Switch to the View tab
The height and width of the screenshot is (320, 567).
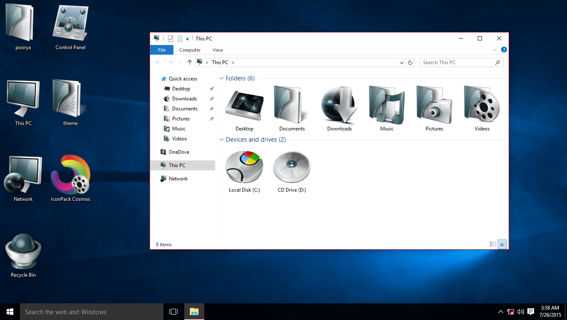click(218, 50)
